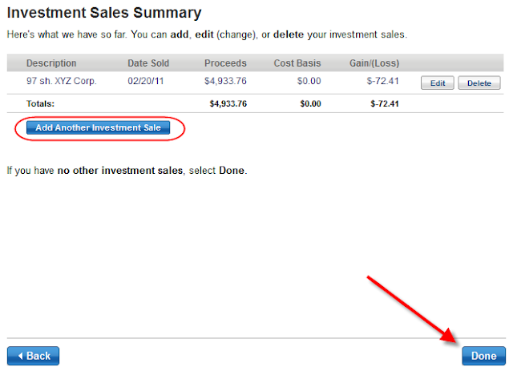
Task: Select the total cost basis in Totals row
Action: click(x=310, y=104)
